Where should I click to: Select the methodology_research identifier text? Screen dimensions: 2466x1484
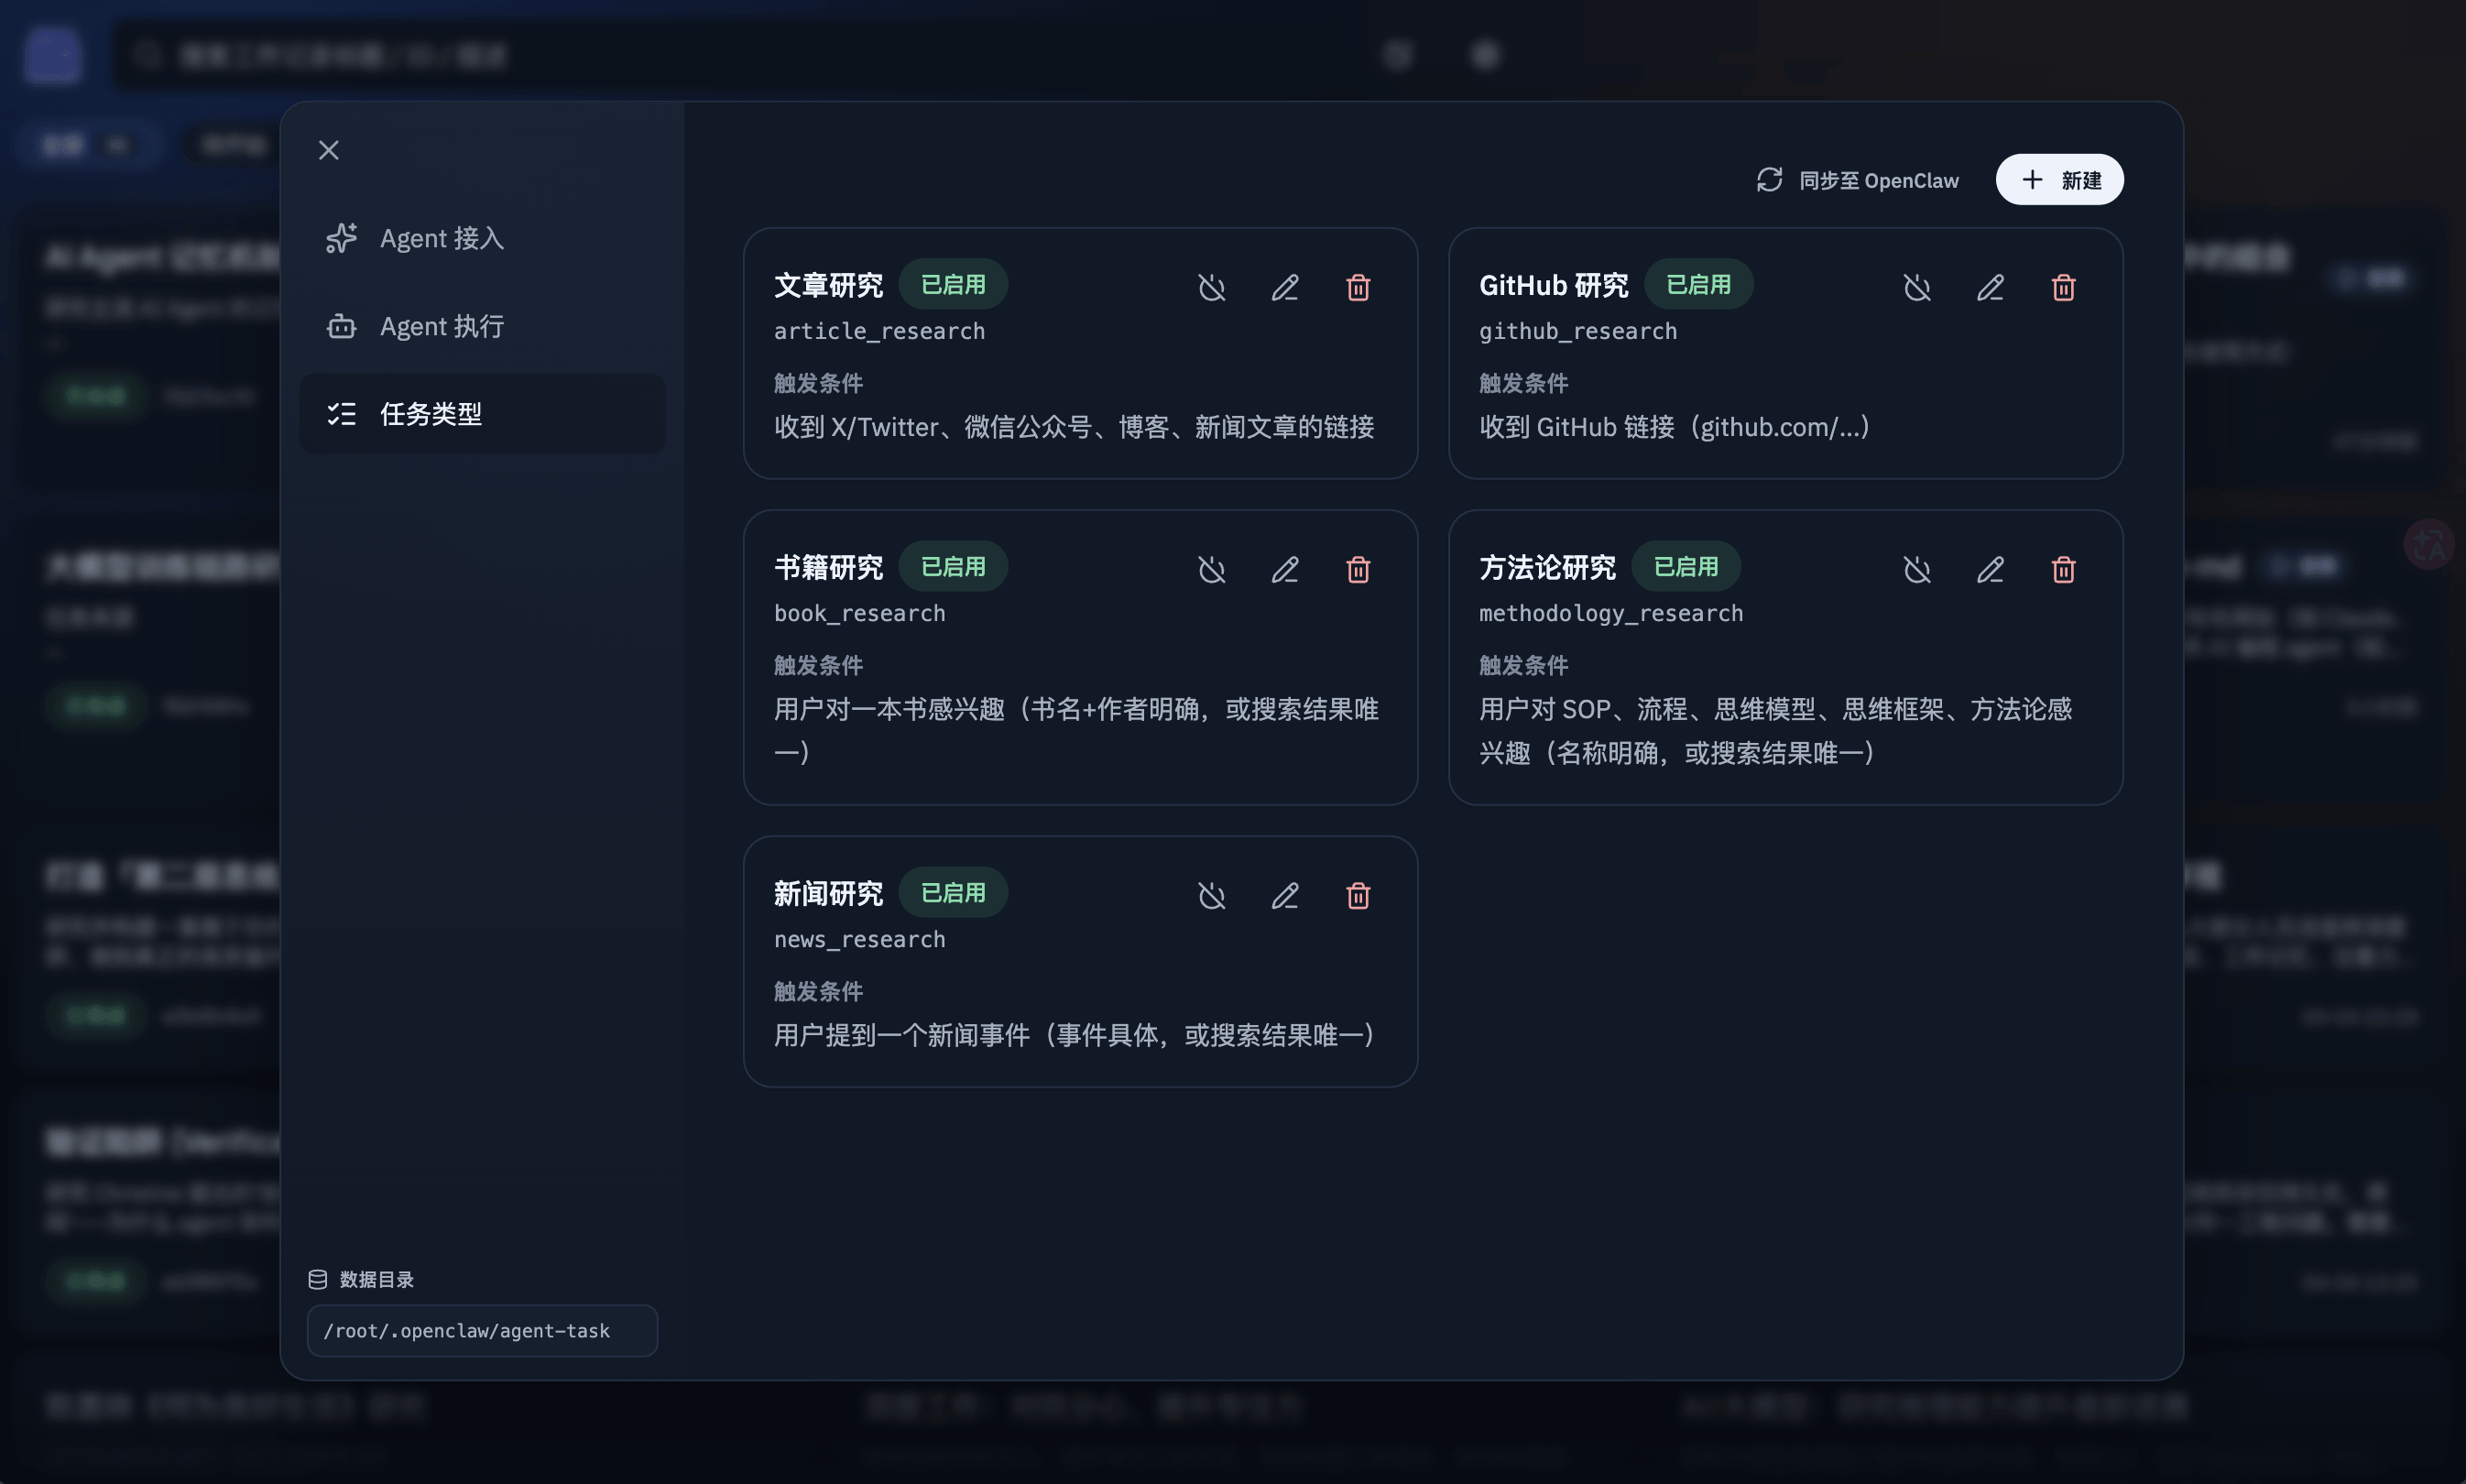click(1610, 613)
